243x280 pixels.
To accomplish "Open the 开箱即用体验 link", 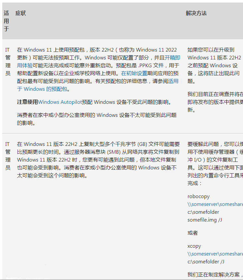I will pyautogui.click(x=172, y=58).
